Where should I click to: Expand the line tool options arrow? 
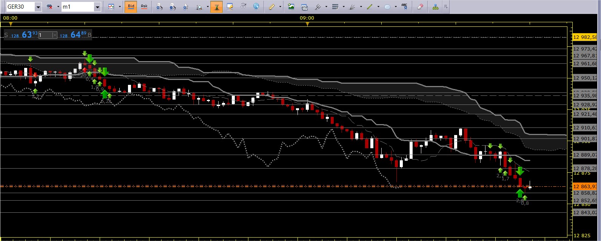pos(378,7)
